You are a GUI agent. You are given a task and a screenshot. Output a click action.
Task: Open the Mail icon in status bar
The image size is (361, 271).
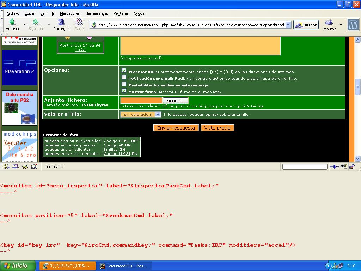[x=15, y=167]
